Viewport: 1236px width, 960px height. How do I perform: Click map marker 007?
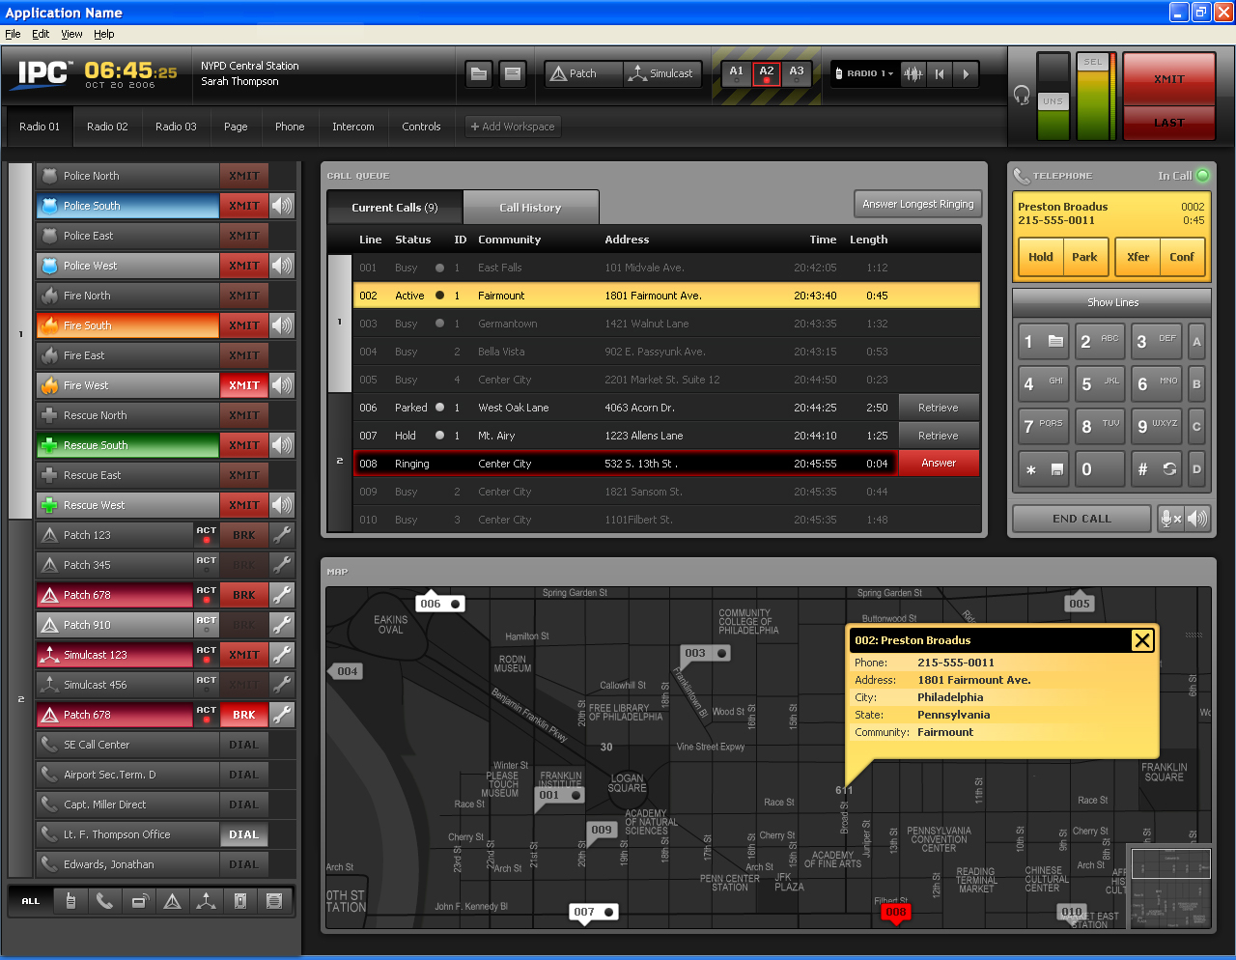point(591,912)
